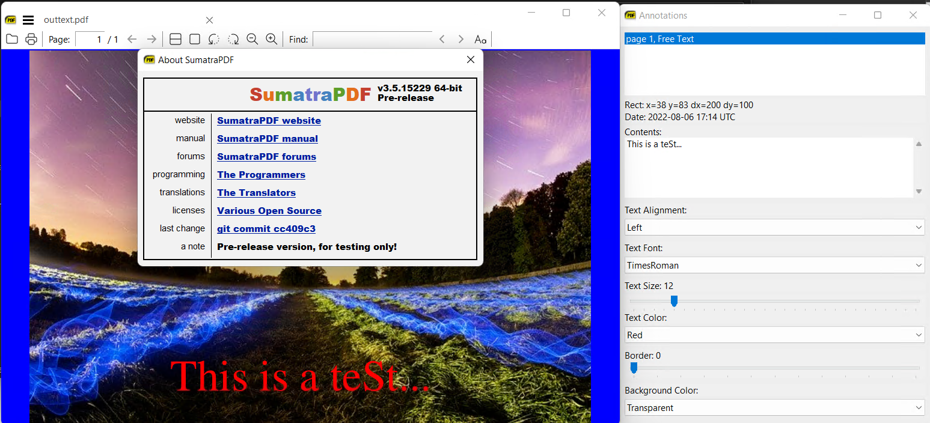This screenshot has width=930, height=423.
Task: Close the outtext.pdf tab
Action: pyautogui.click(x=209, y=20)
